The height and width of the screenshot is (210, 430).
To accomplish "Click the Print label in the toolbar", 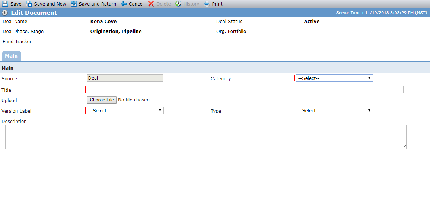I will (x=217, y=4).
